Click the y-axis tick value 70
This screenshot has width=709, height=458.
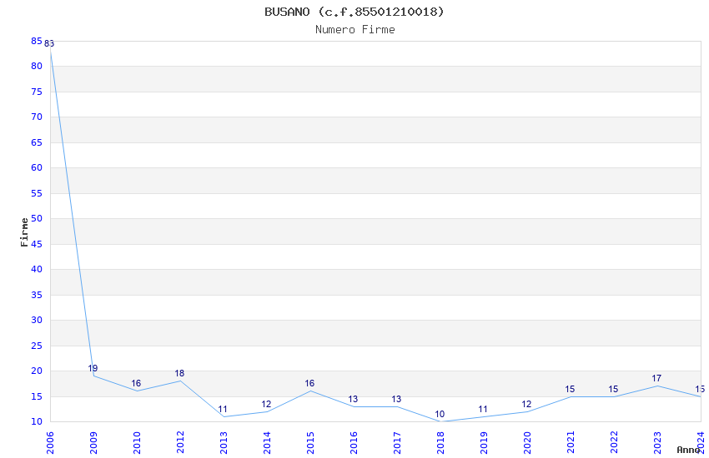point(37,117)
